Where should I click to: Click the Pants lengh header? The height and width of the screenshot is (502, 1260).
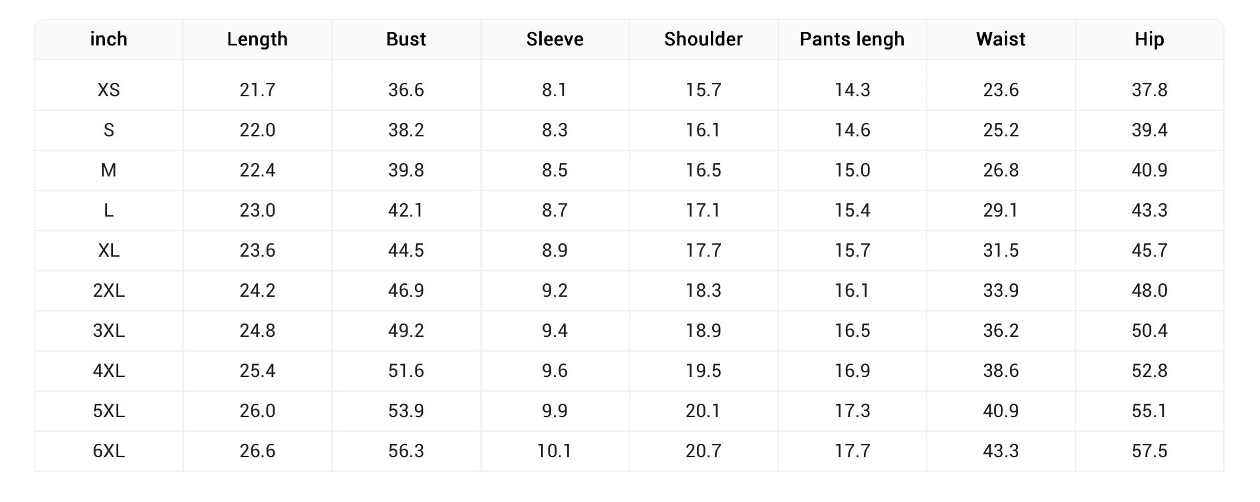pos(852,39)
